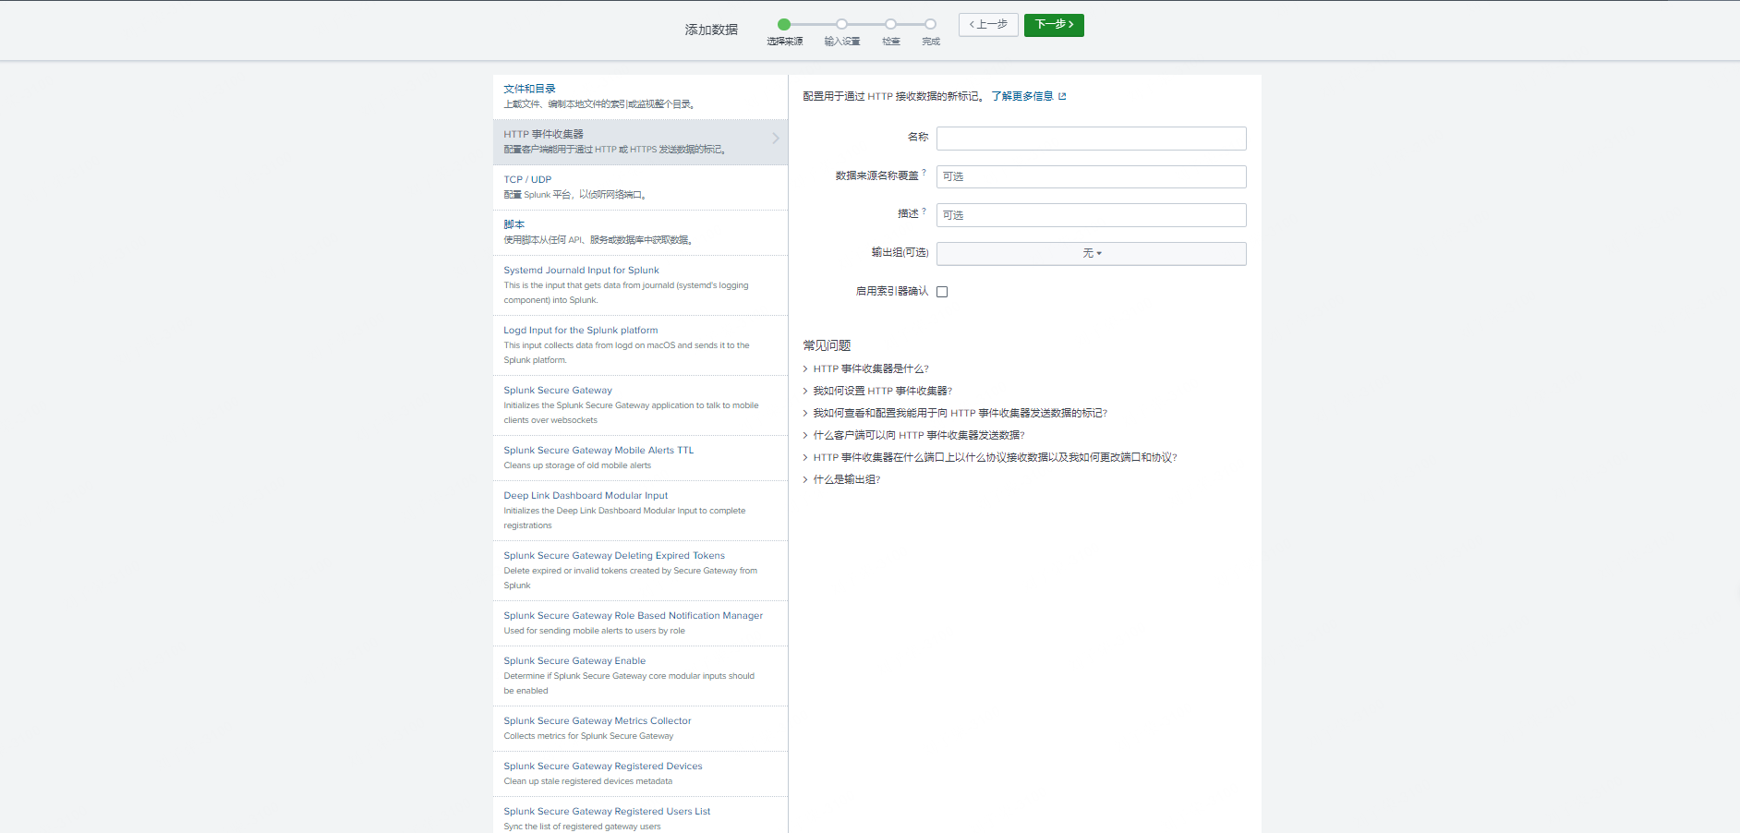Enable the 启用索引器确认 checkbox
This screenshot has width=1740, height=833.
click(942, 292)
